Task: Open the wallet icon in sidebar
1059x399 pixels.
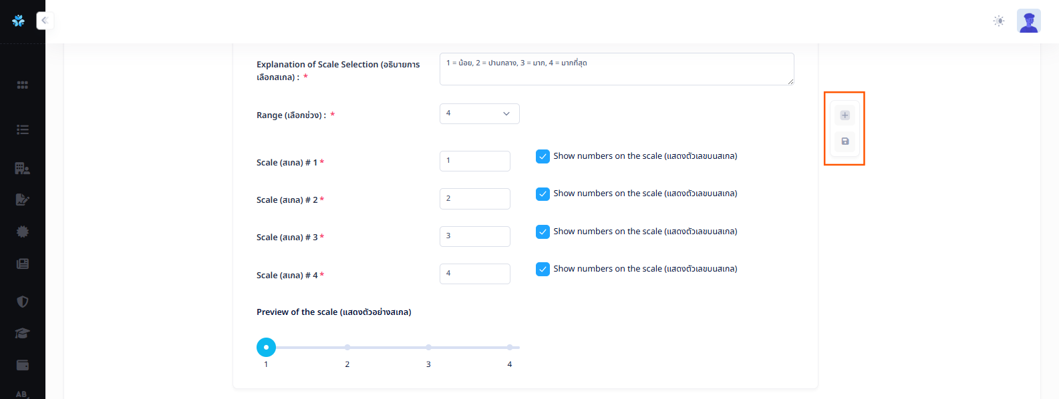Action: point(23,365)
